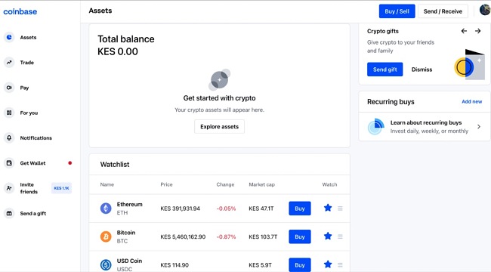Buy Ethereum from watchlist
The image size is (491, 272).
point(300,209)
